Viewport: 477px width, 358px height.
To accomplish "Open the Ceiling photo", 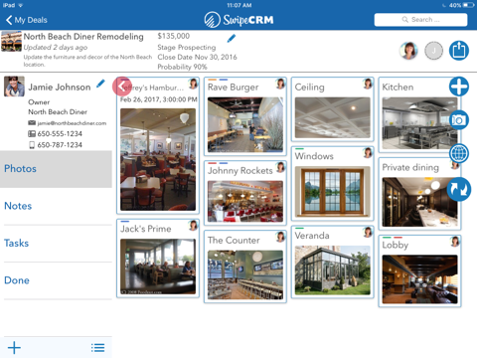I will [333, 117].
